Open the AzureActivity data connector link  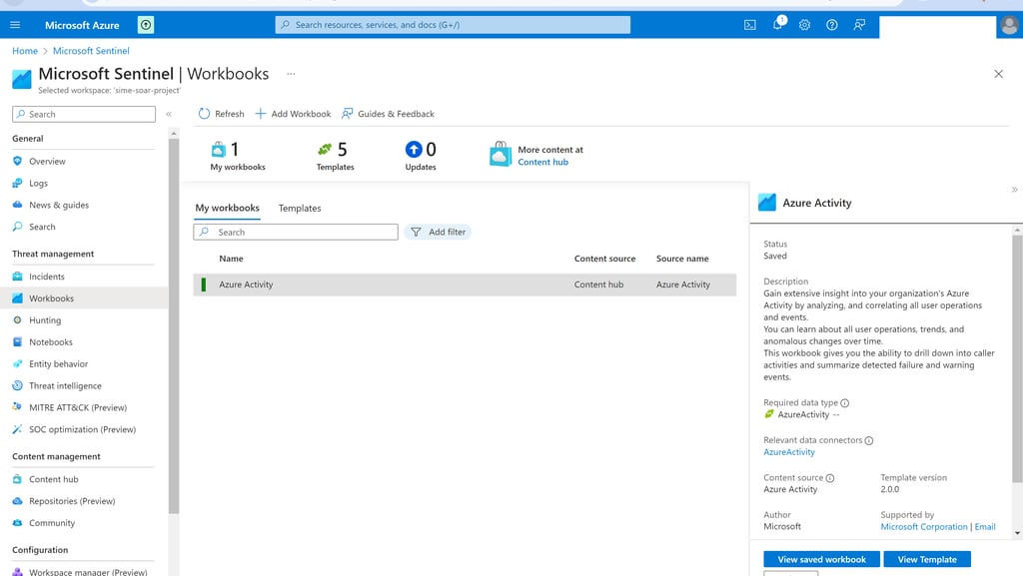coord(789,452)
